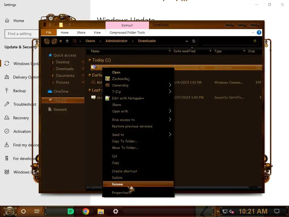Sort files by Size column
This screenshot has height=217, width=289.
251,51
